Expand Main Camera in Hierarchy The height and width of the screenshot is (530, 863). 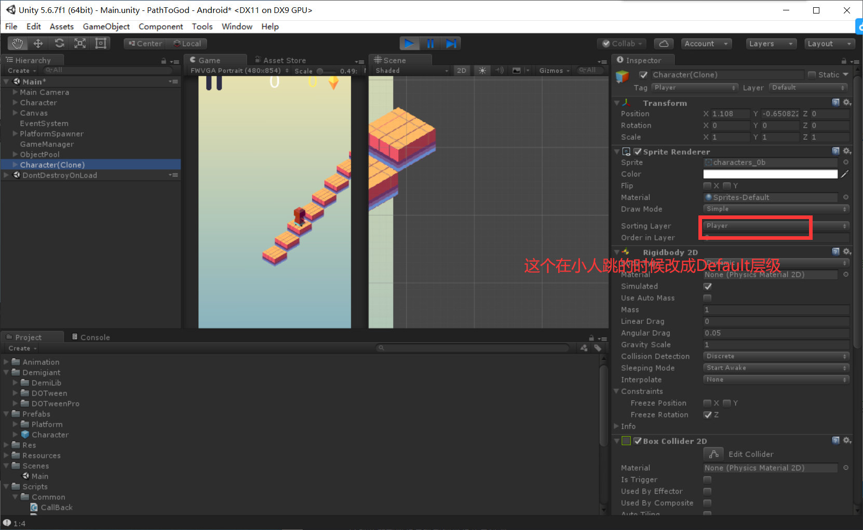(x=15, y=92)
